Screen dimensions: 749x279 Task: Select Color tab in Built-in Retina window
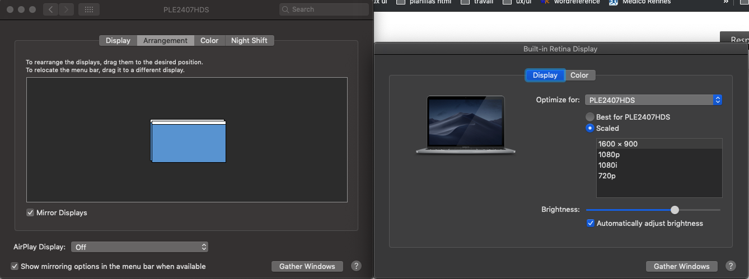[x=579, y=75]
